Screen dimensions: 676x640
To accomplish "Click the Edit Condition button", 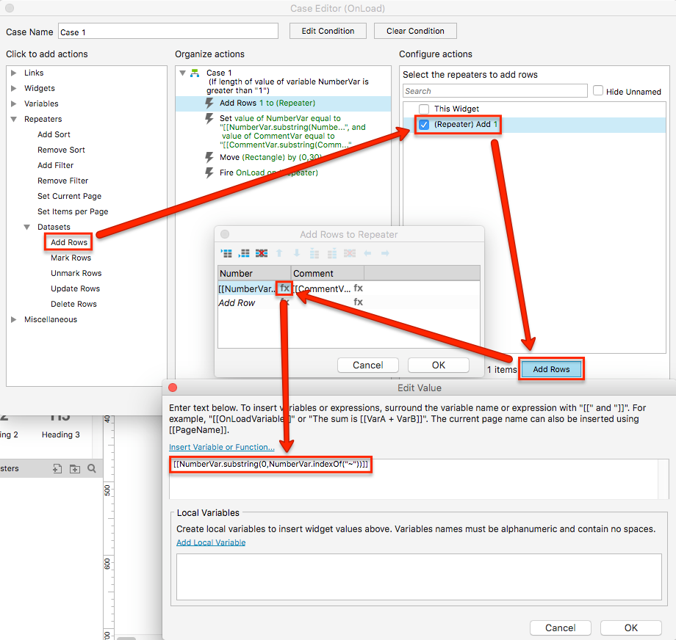I will [327, 31].
